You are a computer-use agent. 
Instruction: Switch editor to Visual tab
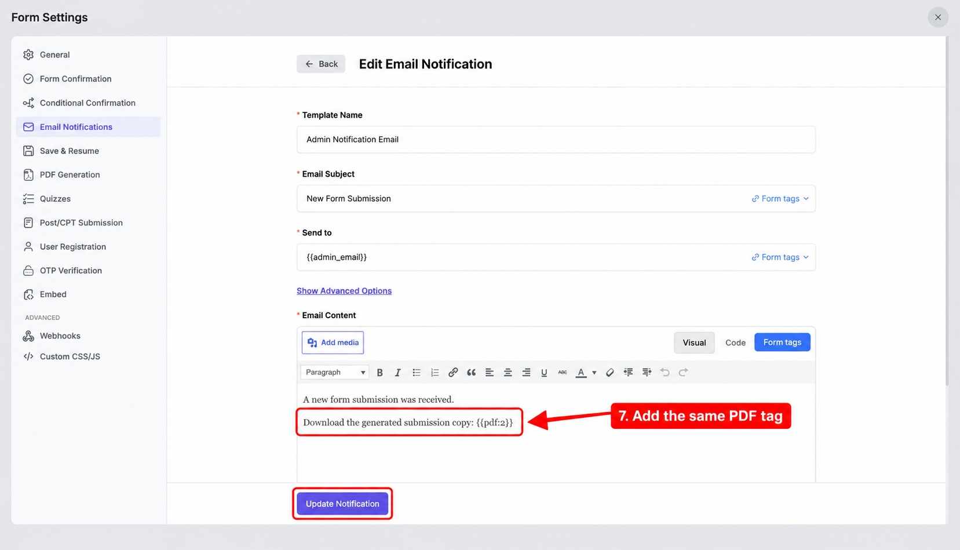pyautogui.click(x=694, y=343)
